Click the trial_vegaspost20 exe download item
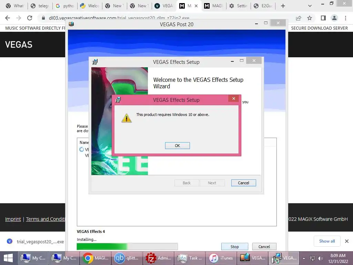Viewport: 353px width, 265px height. pyautogui.click(x=36, y=242)
